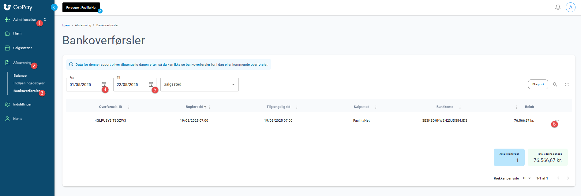
Task: Go to the next results page
Action: [x=568, y=178]
